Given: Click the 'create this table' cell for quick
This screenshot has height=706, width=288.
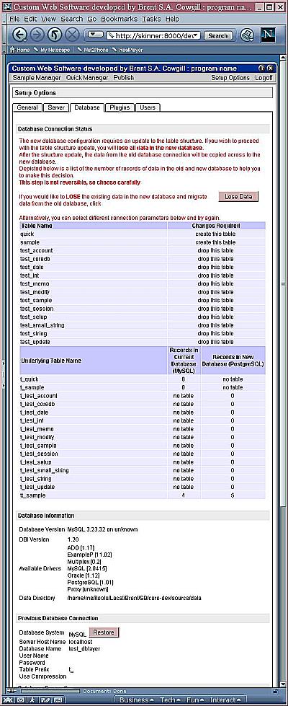Looking at the screenshot, I should pos(216,234).
